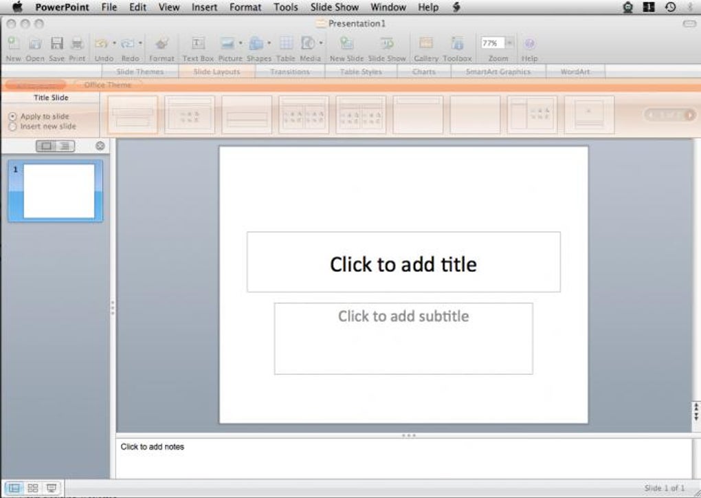Click the Shapes toolbar icon
Screen dimensions: 701x498
coord(256,43)
